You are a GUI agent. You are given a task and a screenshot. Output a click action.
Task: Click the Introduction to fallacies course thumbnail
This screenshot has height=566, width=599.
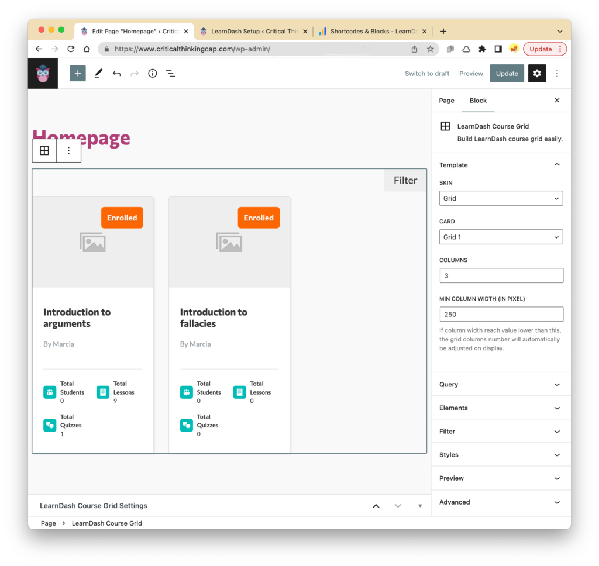click(229, 242)
